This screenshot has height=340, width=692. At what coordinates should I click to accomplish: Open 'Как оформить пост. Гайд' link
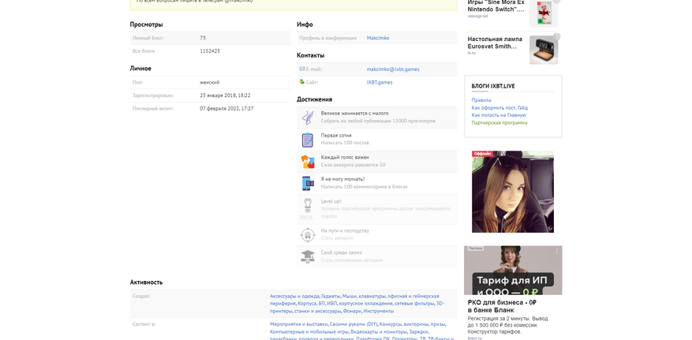[499, 107]
